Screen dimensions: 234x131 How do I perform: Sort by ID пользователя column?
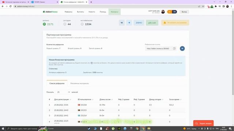pos(86,99)
